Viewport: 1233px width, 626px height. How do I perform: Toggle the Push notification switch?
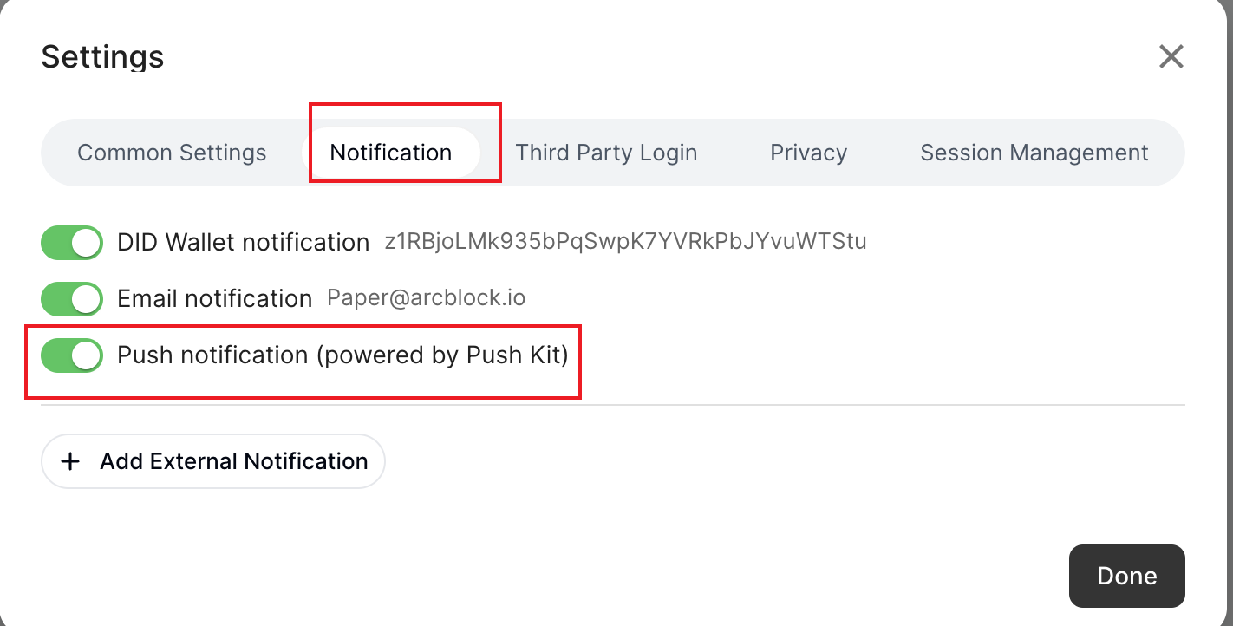click(x=72, y=355)
